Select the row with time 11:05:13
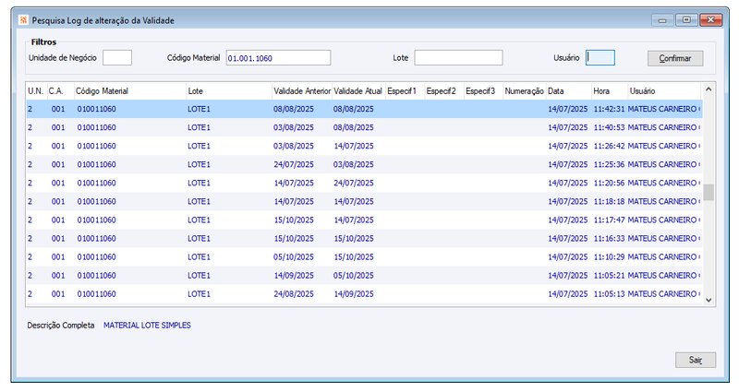Screen dimensions: 739x392 pos(364,293)
